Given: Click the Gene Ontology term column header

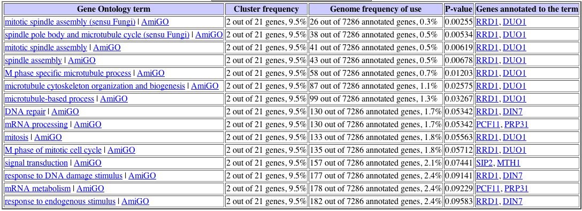Looking at the screenshot, I should (x=113, y=9).
